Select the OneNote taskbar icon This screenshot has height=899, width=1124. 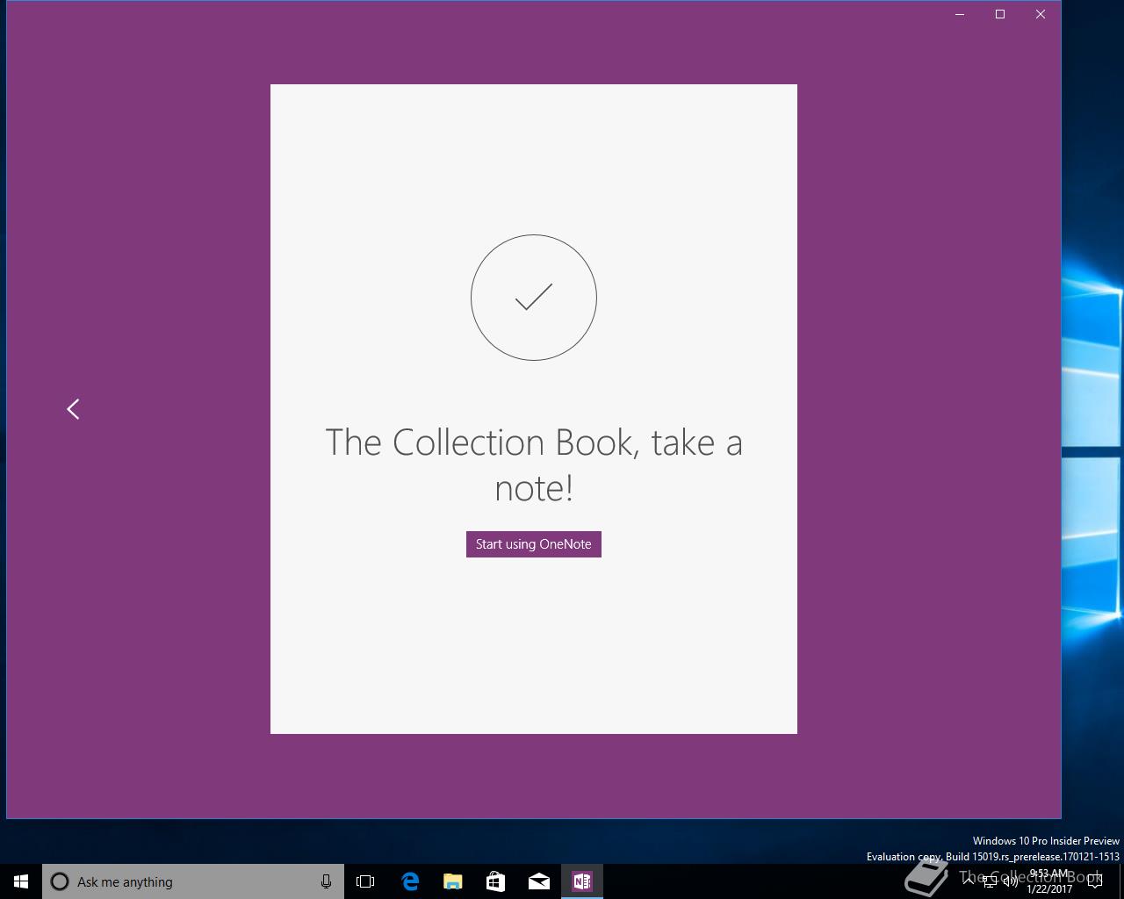[582, 881]
